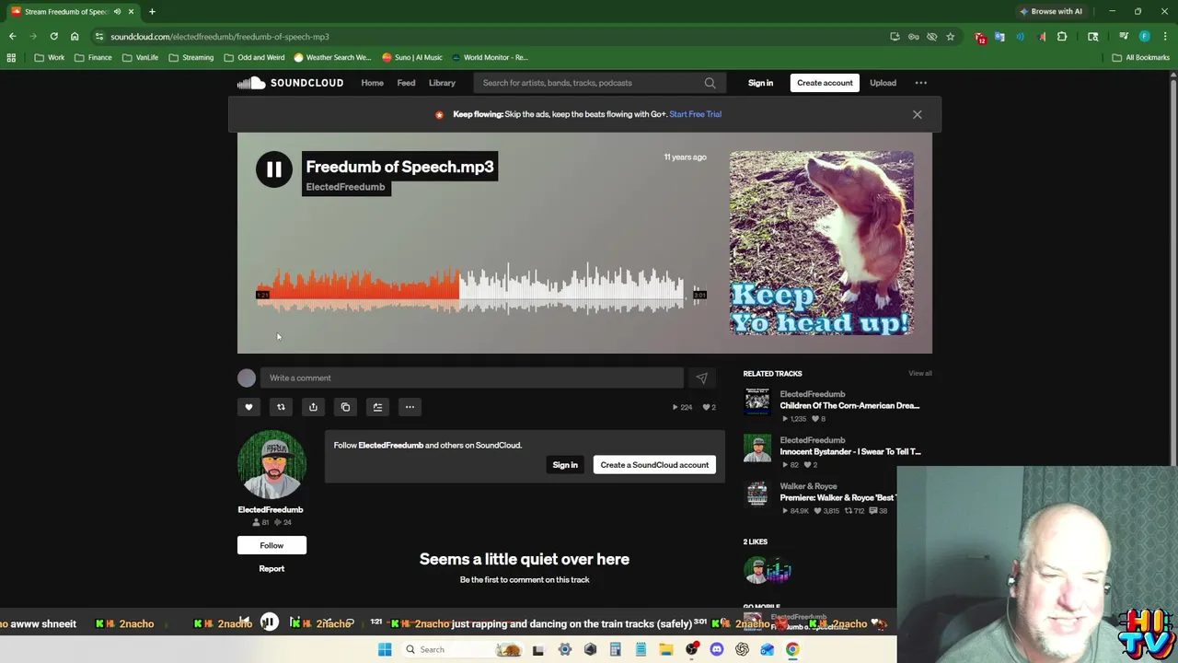Screen dimensions: 1178x663
Task: Open the More options under the comment box
Action: 410,407
